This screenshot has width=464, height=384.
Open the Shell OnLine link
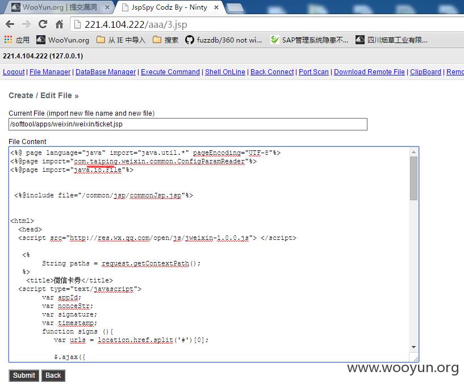[x=225, y=72]
